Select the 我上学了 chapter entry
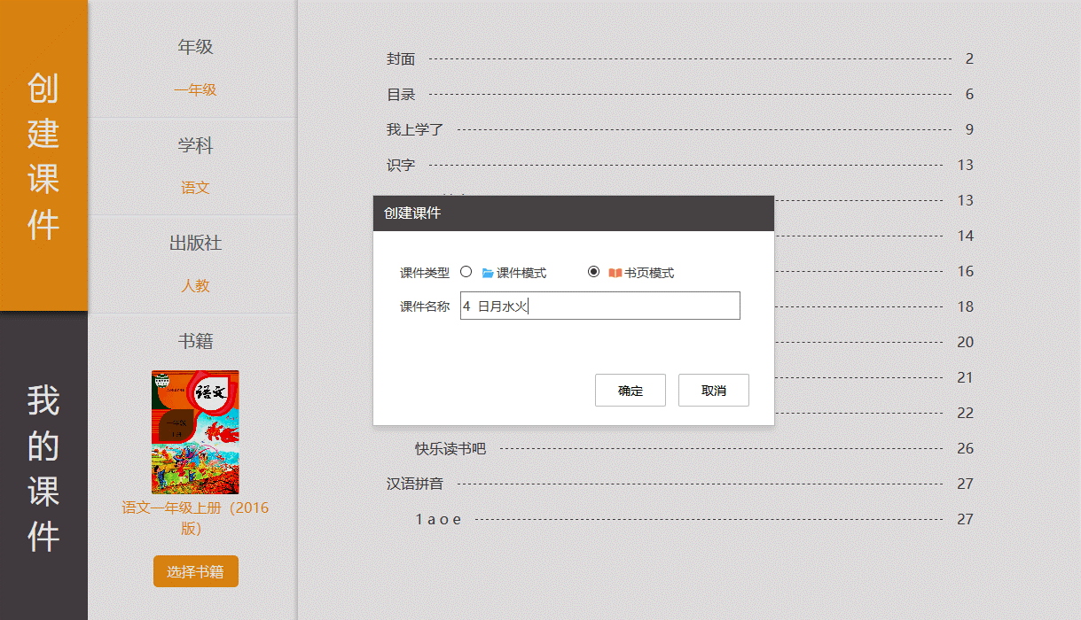 (414, 130)
